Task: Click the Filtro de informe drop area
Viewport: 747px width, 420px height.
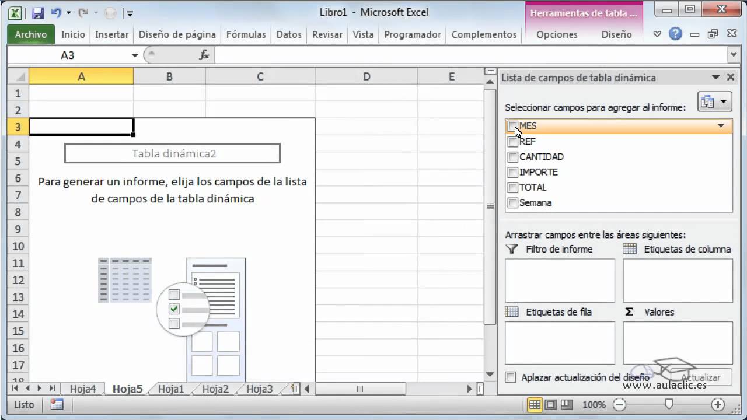Action: (x=560, y=281)
